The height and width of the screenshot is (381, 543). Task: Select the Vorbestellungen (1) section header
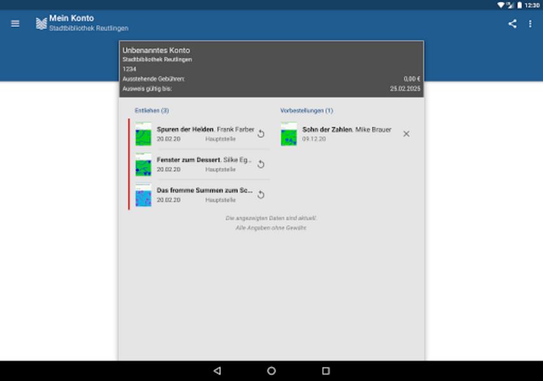click(306, 110)
